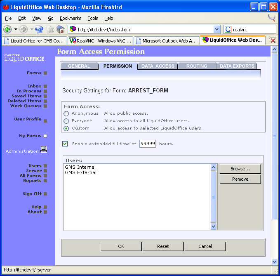Click the page vertical scrollbar thumb
Viewport: 280px width, 276px height.
(x=274, y=136)
